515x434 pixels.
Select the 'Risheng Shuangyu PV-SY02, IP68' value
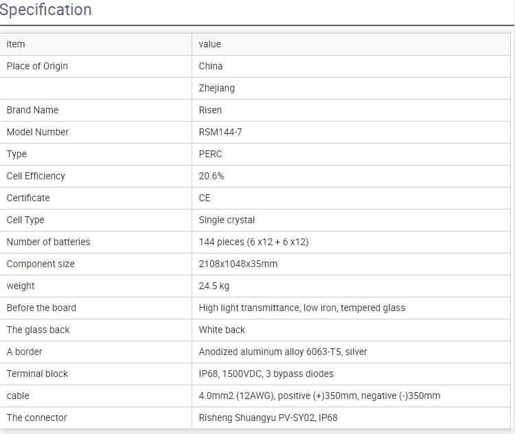coord(268,418)
